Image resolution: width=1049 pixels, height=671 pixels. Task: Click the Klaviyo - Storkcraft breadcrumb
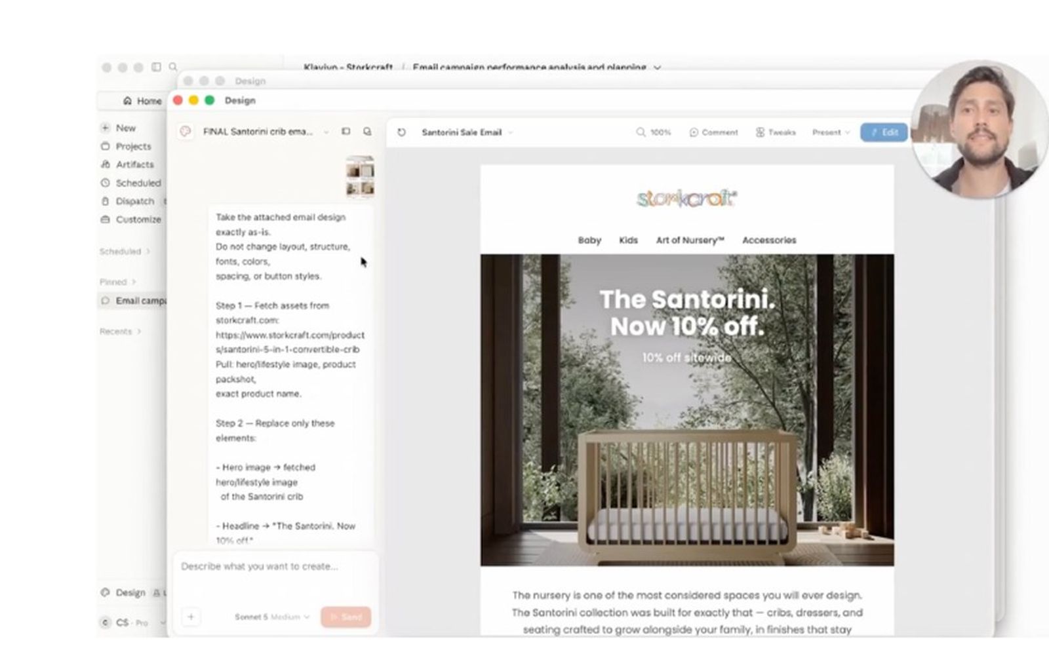coord(348,67)
